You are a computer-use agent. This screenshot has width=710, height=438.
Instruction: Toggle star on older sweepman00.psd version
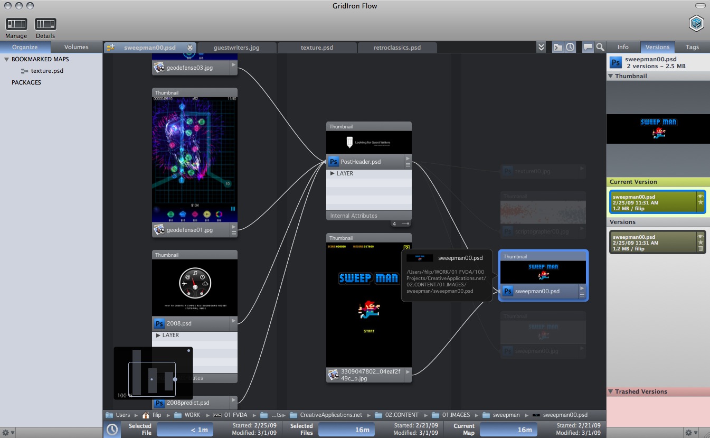700,242
